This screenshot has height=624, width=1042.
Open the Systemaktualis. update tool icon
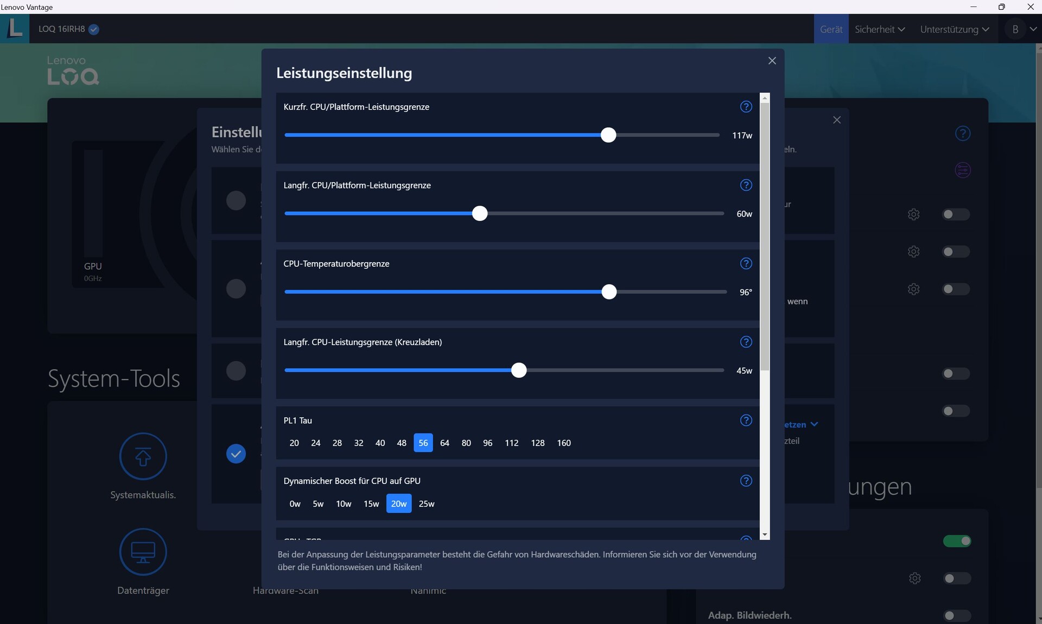tap(143, 456)
